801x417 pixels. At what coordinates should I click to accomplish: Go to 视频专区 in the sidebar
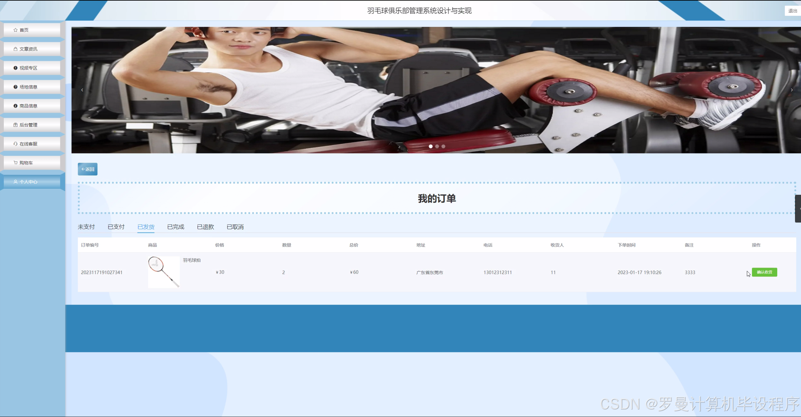tap(28, 68)
